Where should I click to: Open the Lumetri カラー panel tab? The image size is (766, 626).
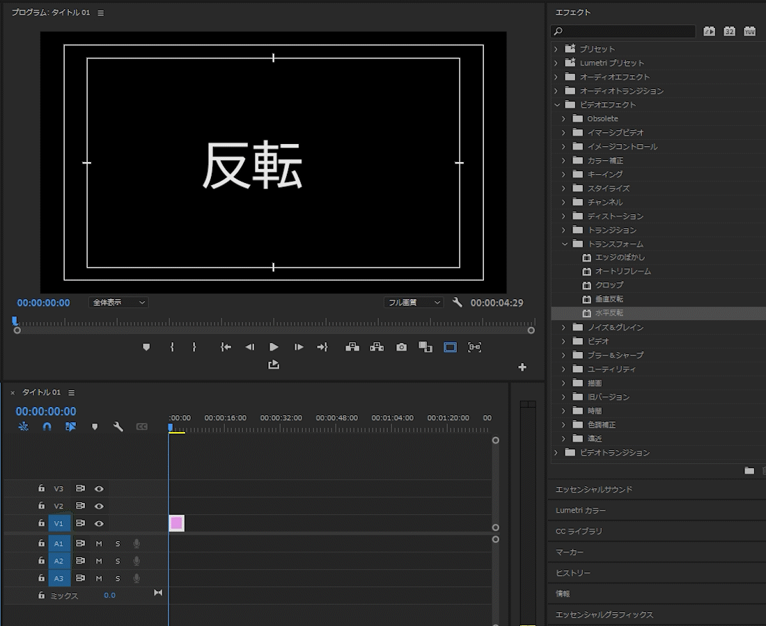click(x=581, y=511)
